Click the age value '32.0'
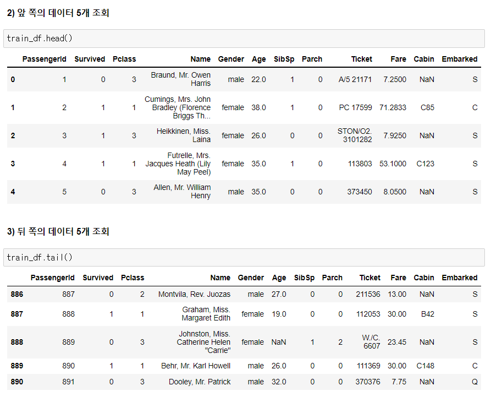The width and height of the screenshot is (491, 402). (x=279, y=382)
